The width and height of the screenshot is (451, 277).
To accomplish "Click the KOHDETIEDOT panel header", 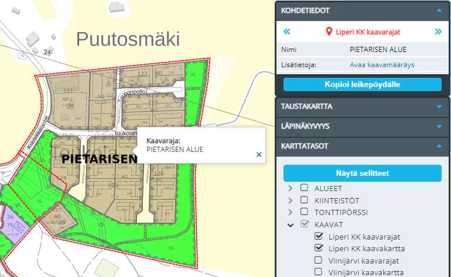I will (363, 11).
